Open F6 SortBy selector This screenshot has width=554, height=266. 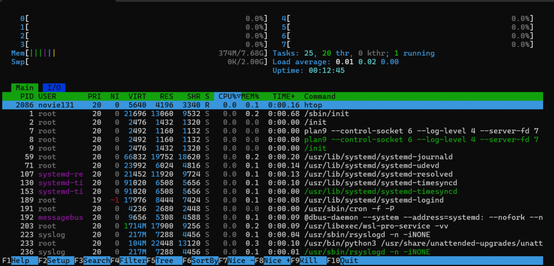[x=200, y=261]
